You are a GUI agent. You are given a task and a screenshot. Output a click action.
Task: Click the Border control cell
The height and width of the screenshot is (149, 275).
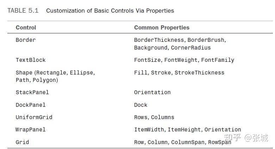26,40
